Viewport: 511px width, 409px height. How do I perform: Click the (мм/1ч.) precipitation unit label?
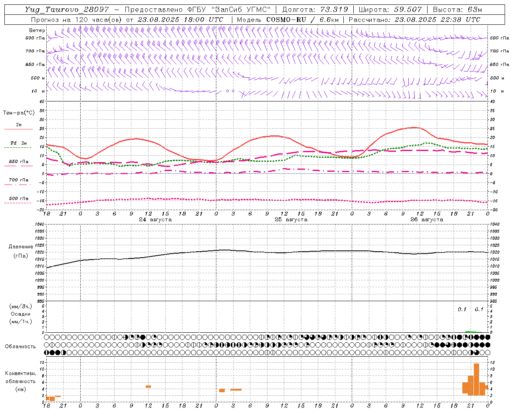tap(21, 322)
